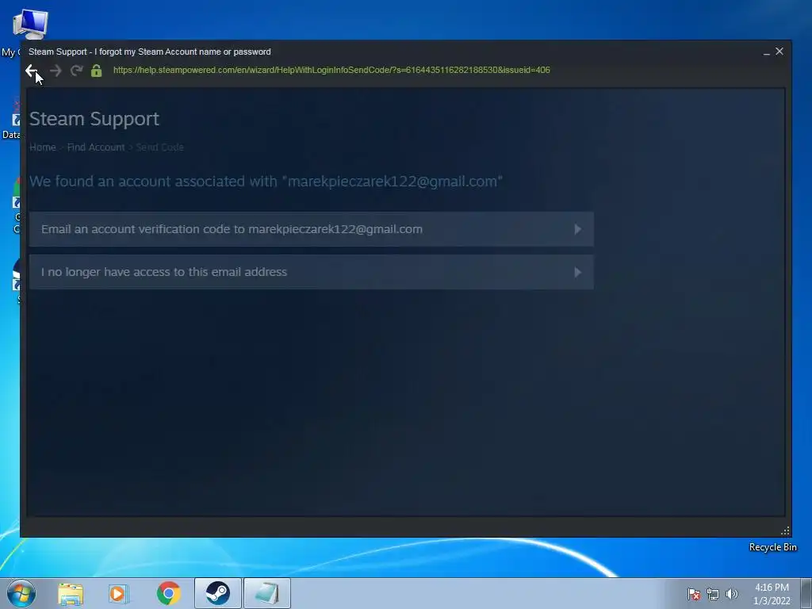
Task: Select the help.steampowered.com URL text
Action: point(331,70)
